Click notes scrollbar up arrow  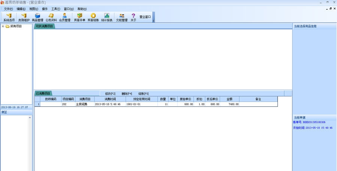coord(30,118)
